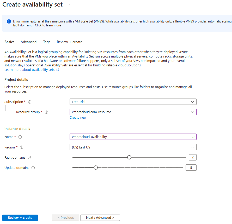
Task: Click the Next : Advanced button
Action: coord(100,217)
